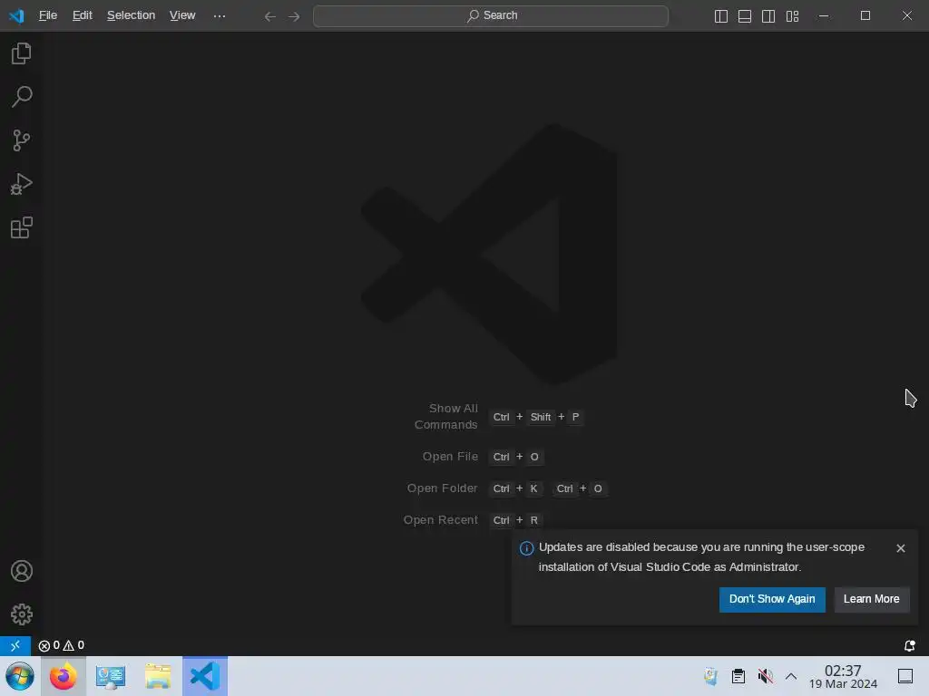The image size is (929, 696).
Task: Click the Open Recent label
Action: pyautogui.click(x=441, y=519)
